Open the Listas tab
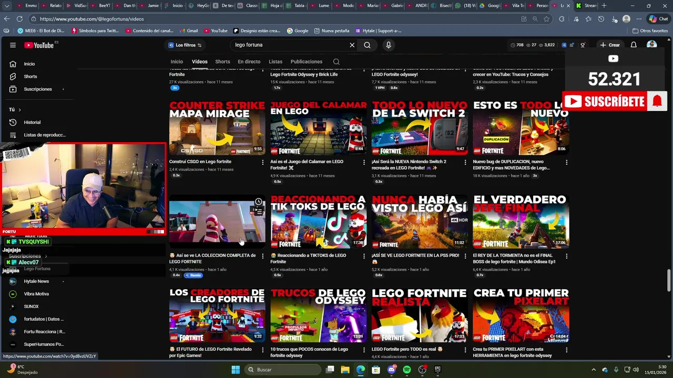The height and width of the screenshot is (378, 673). pyautogui.click(x=276, y=61)
